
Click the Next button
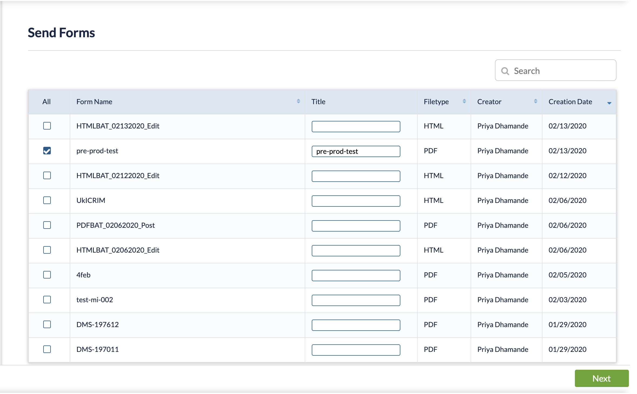point(602,378)
